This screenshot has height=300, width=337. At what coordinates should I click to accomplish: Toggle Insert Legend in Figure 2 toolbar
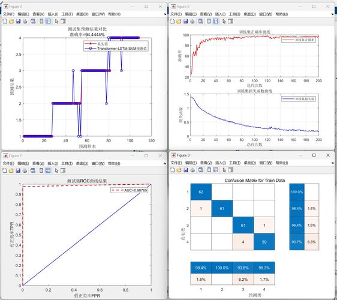[x=48, y=21]
